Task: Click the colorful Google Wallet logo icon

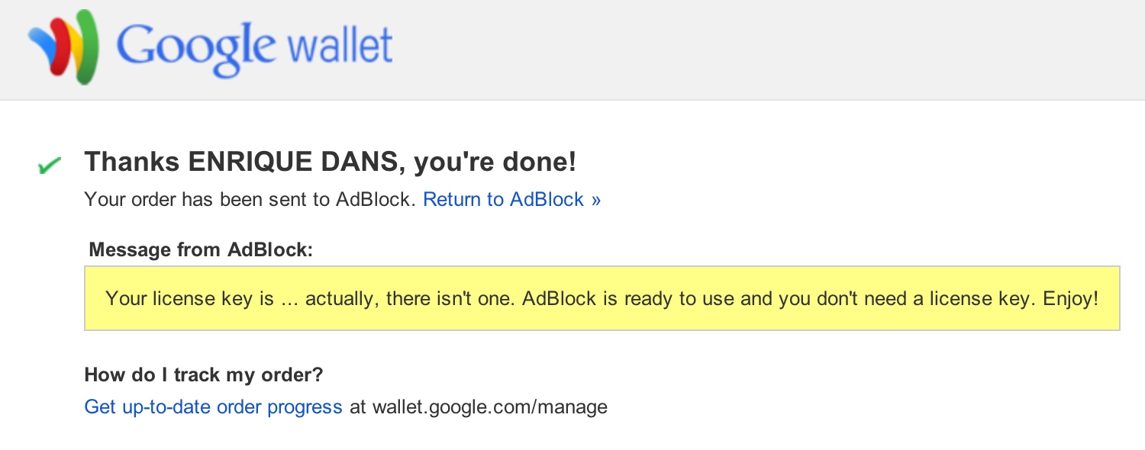Action: pyautogui.click(x=64, y=47)
